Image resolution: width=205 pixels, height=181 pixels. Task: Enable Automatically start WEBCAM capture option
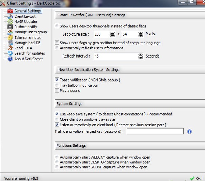[57, 157]
